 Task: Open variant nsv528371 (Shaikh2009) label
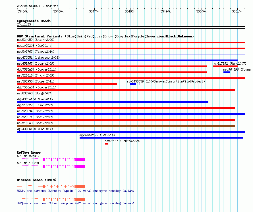(x=36, y=117)
